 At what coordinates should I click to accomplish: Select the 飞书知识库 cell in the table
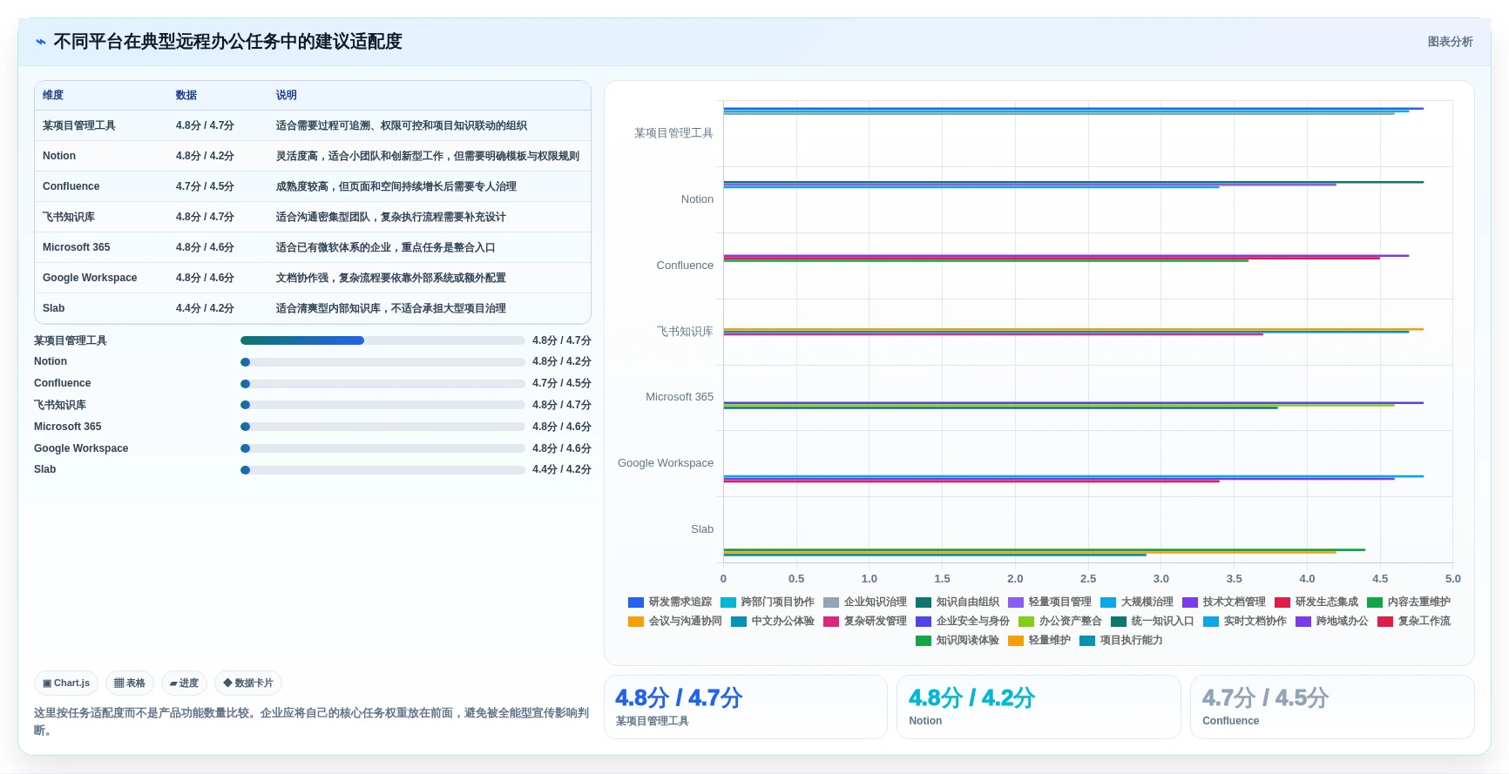(69, 217)
